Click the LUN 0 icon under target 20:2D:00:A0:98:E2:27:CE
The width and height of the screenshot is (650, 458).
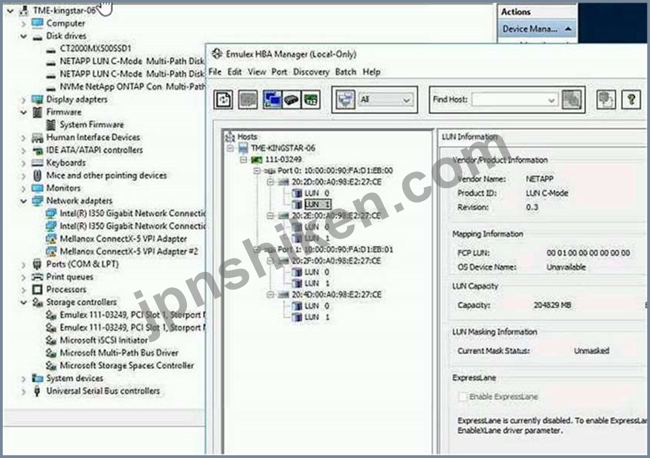coord(297,193)
